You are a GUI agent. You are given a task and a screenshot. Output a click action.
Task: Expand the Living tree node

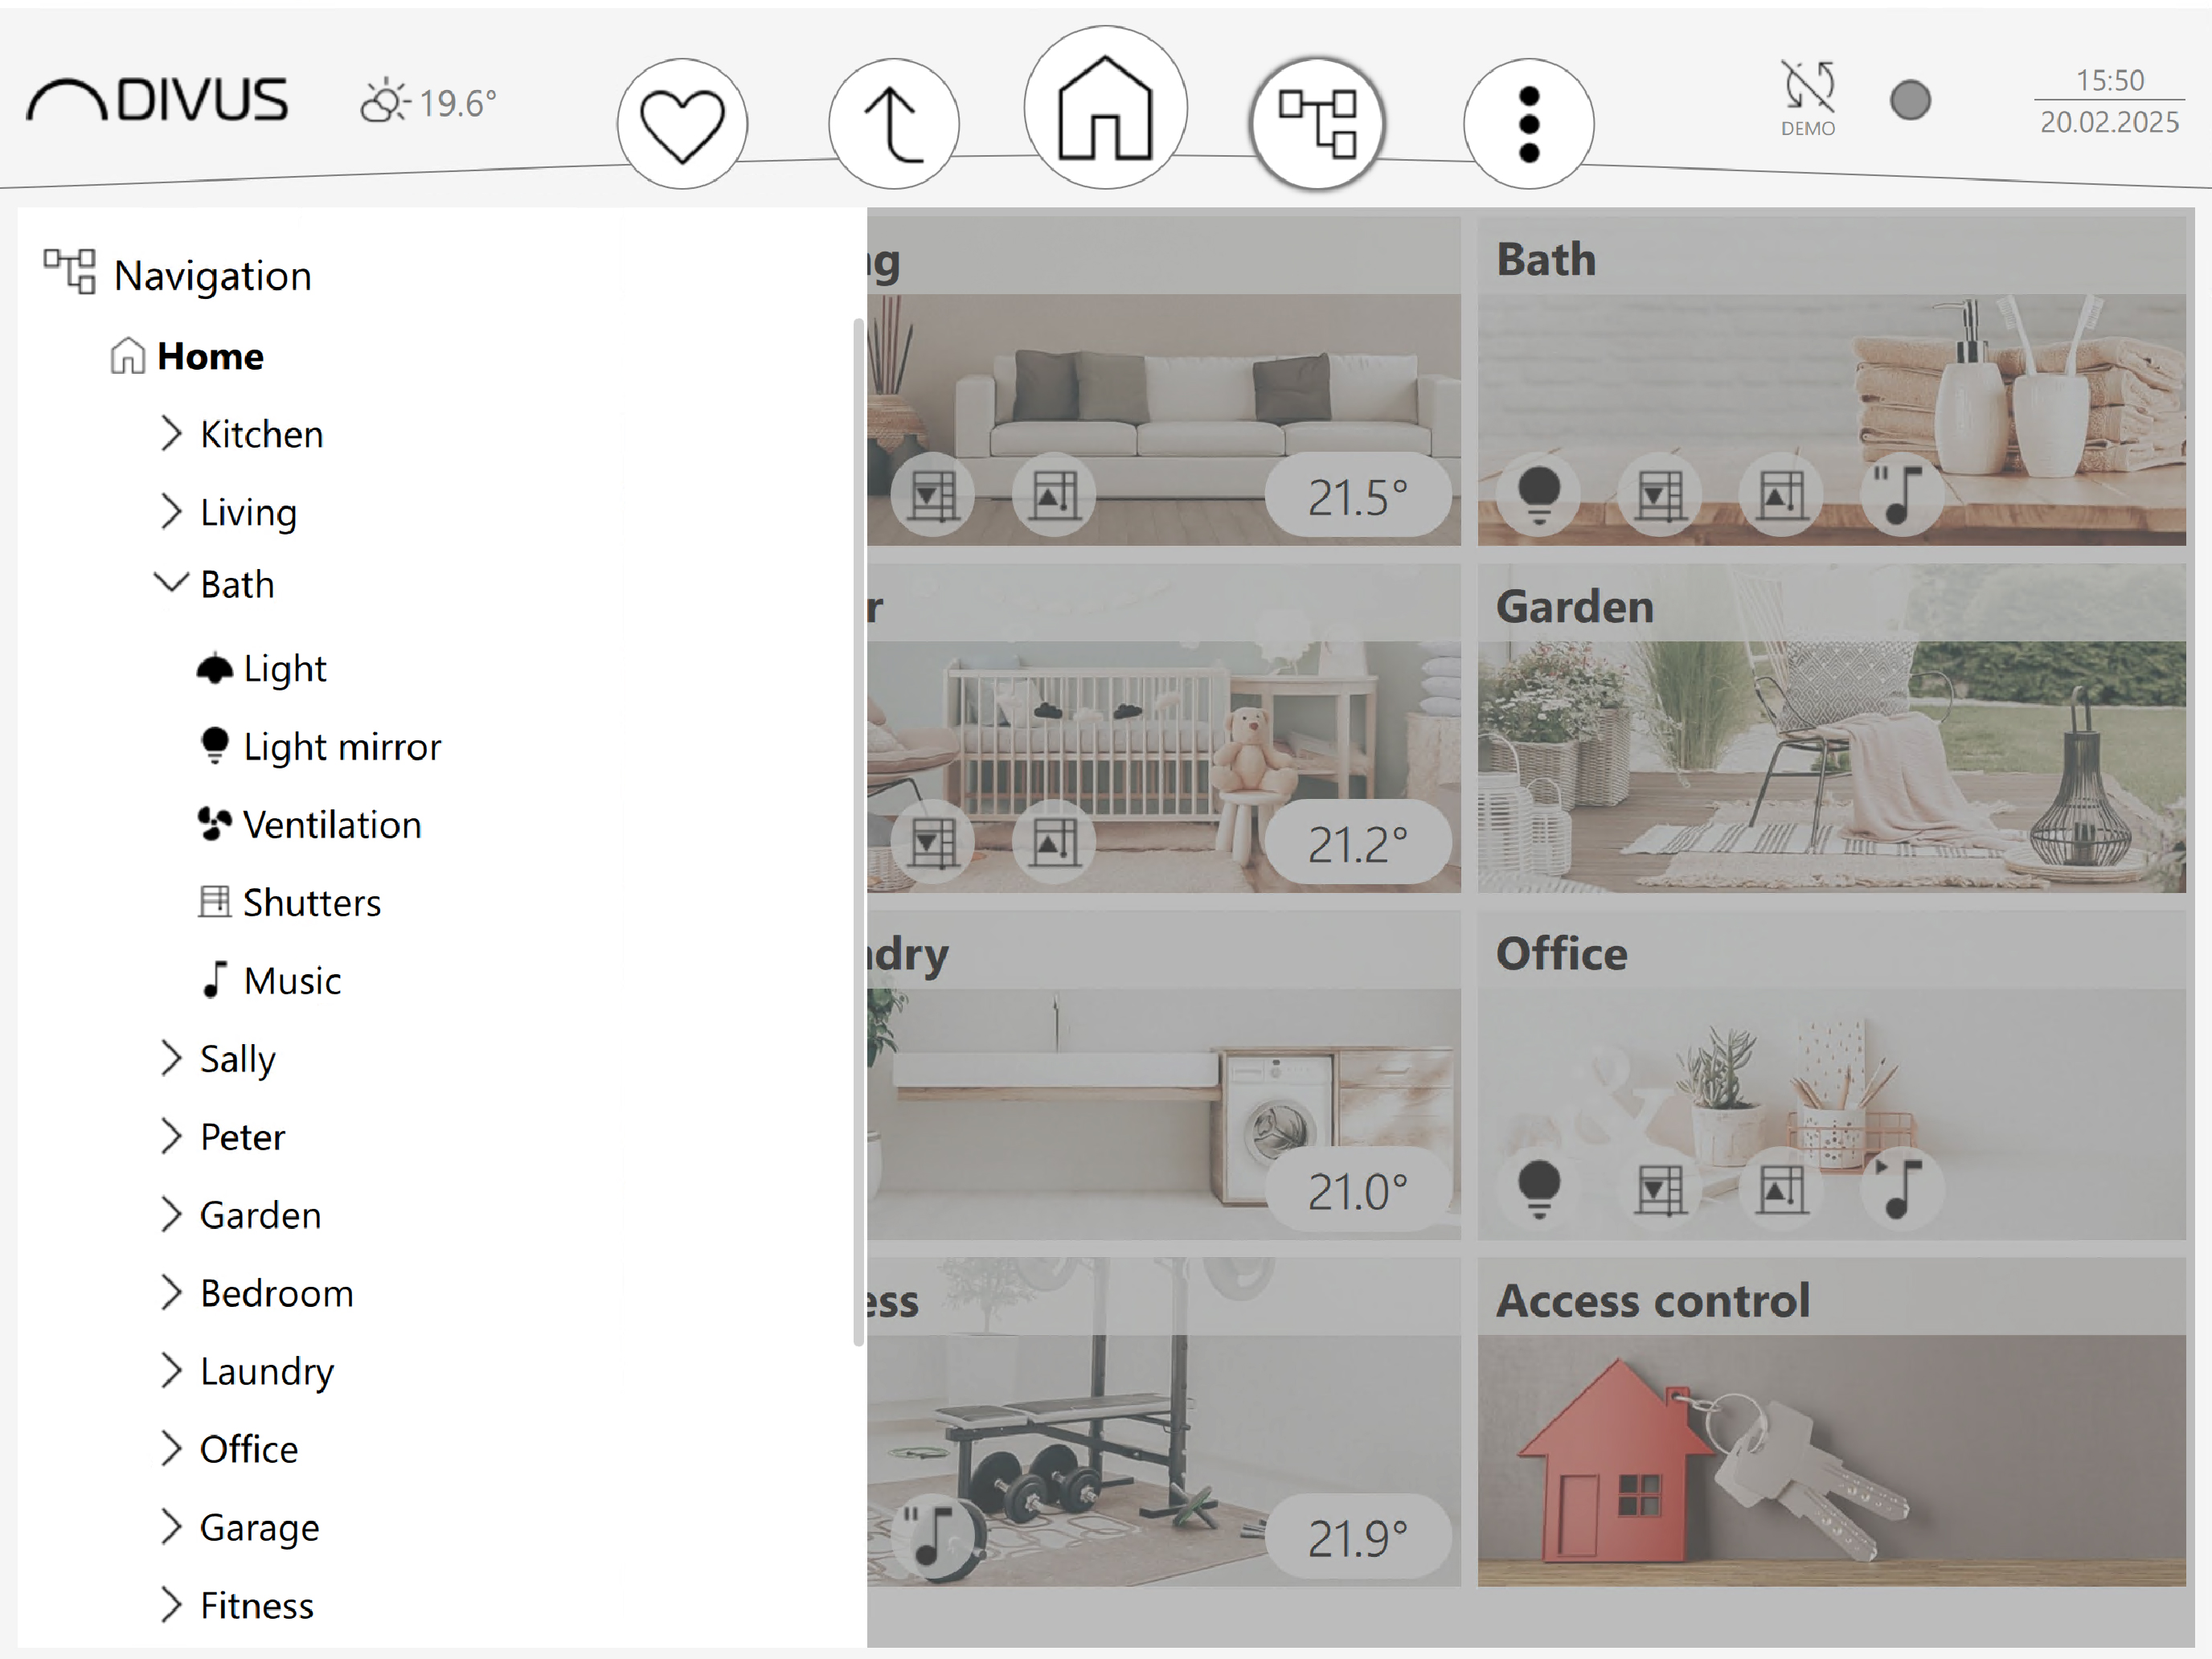click(171, 511)
